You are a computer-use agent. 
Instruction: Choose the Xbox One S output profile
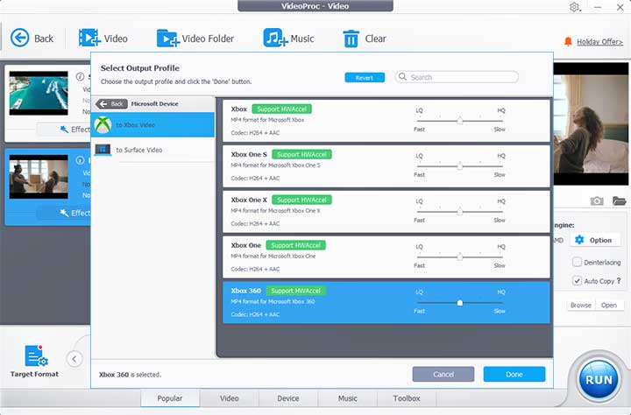[386, 166]
